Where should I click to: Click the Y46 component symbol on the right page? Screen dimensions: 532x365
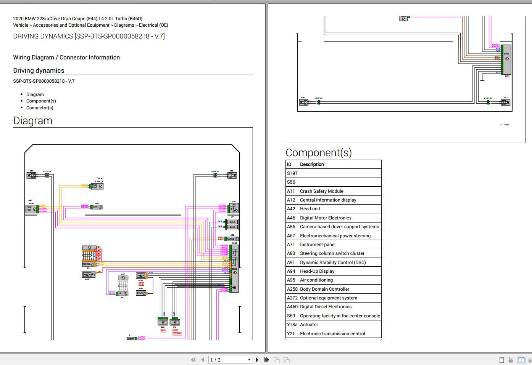[303, 102]
